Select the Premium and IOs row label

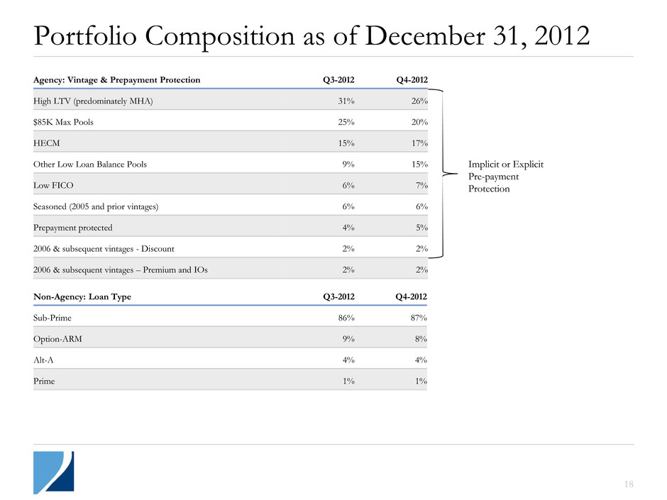click(120, 270)
